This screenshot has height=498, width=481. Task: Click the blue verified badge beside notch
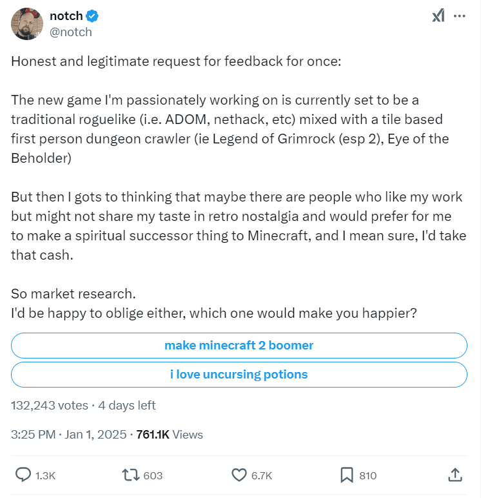pyautogui.click(x=92, y=16)
